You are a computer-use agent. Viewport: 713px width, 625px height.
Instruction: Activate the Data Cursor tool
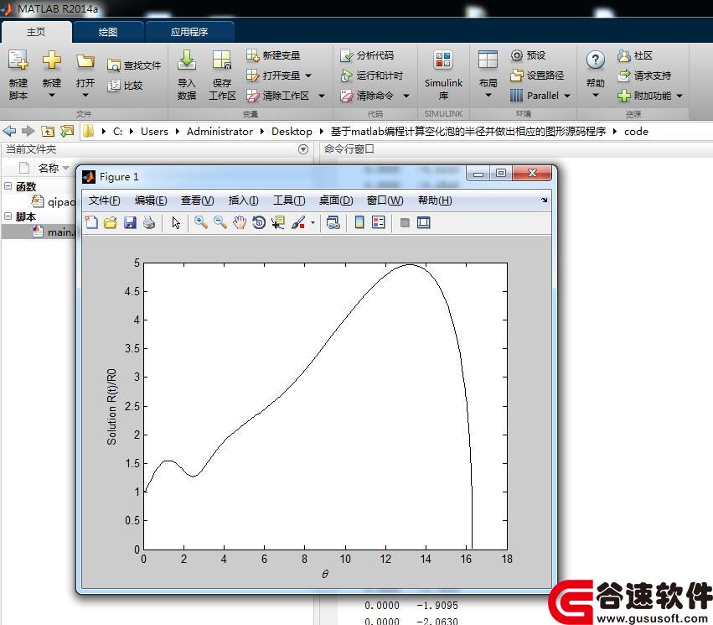point(278,222)
